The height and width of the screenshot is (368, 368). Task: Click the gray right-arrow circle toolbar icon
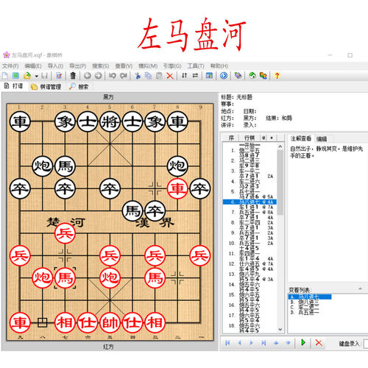(98, 76)
